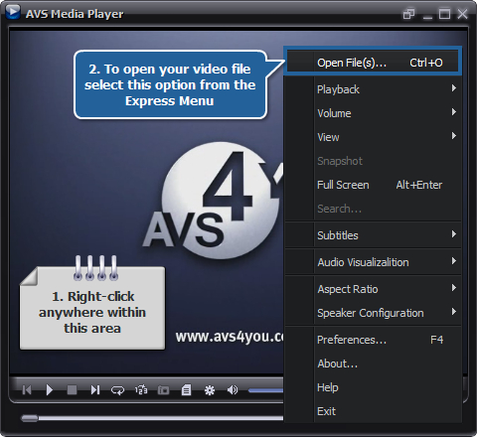This screenshot has height=437, width=477.
Task: Expand the Playback submenu arrow
Action: click(x=454, y=88)
